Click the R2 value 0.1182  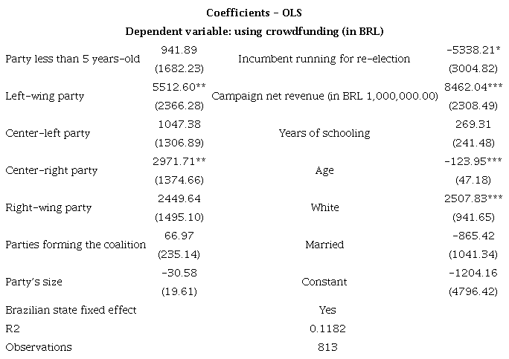coord(325,328)
